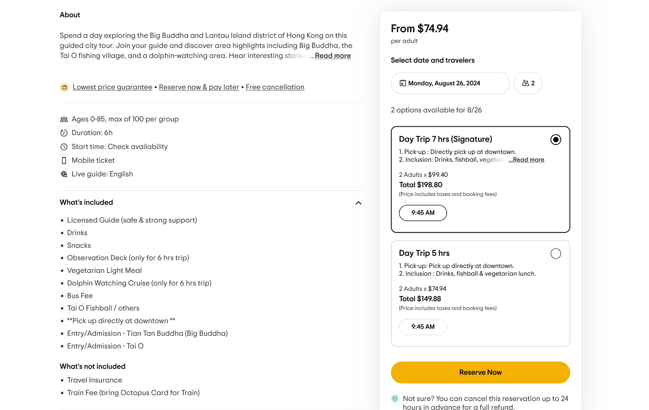Choose 9:45 AM for Day Trip 5 hrs
Image resolution: width=649 pixels, height=410 pixels.
423,327
